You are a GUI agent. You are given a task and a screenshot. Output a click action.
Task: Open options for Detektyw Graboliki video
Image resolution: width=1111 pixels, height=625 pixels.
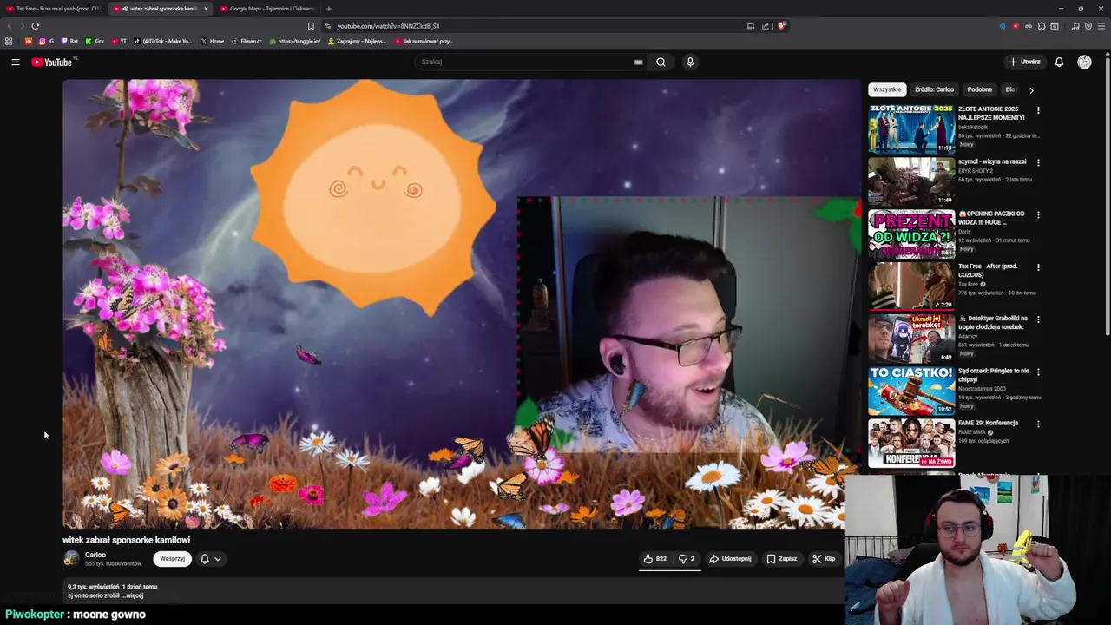click(x=1038, y=319)
